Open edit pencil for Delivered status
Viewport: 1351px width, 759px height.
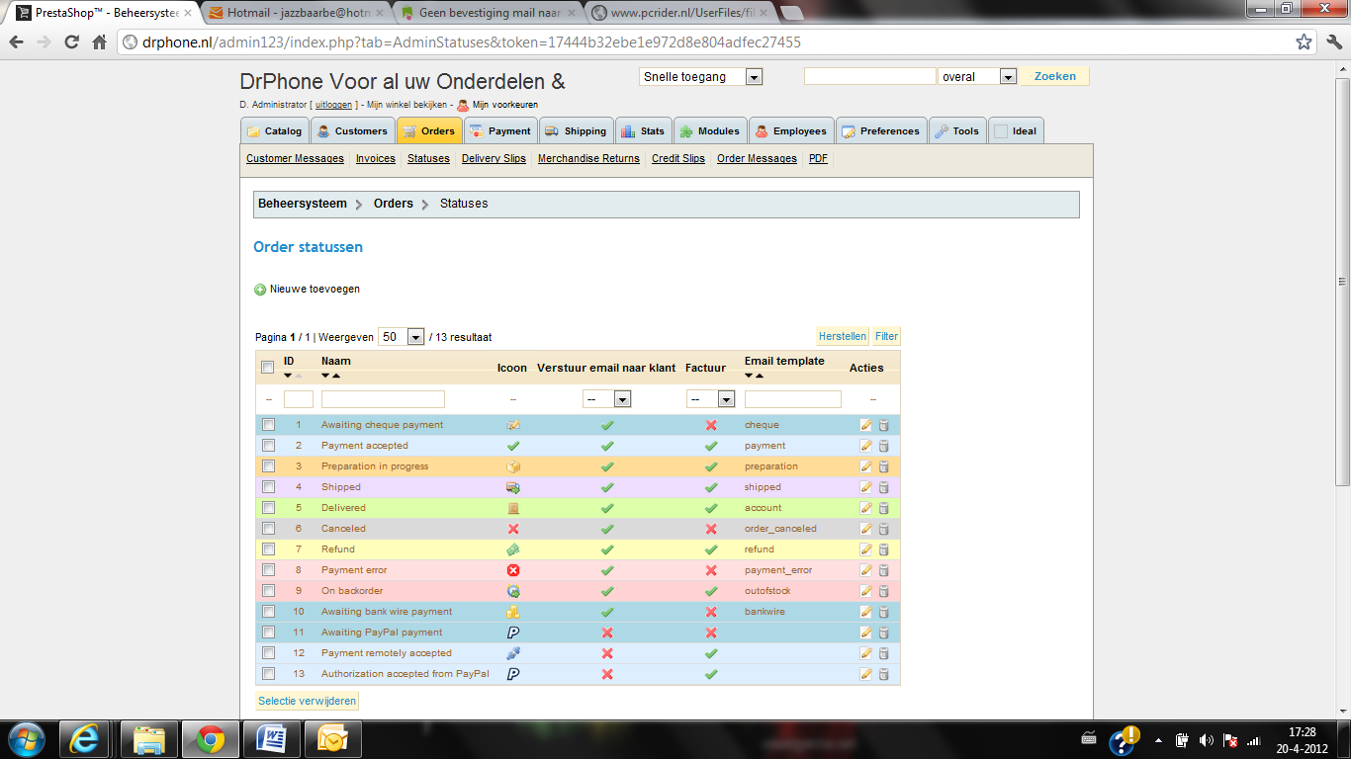(x=866, y=508)
